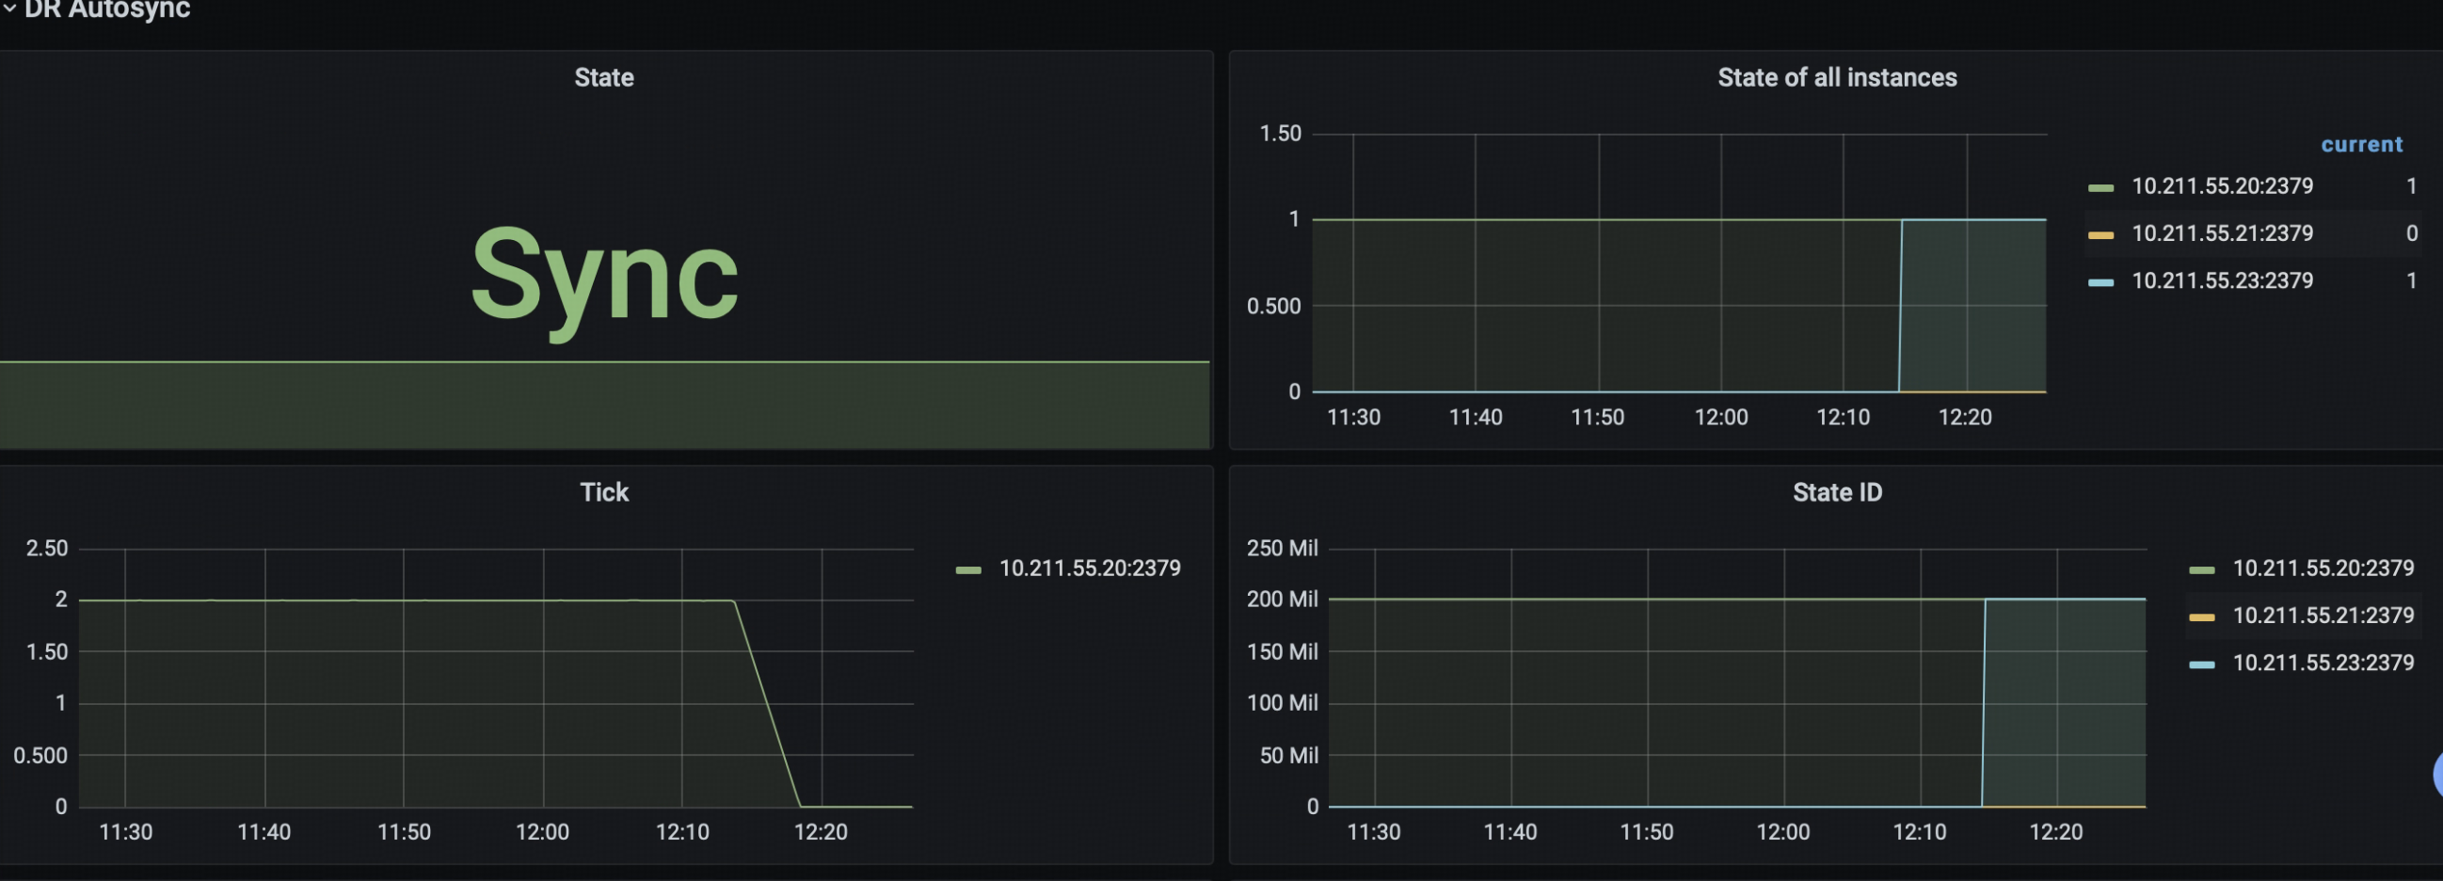Click the 200 Mil label on State ID axis
This screenshot has width=2443, height=881.
(1282, 600)
